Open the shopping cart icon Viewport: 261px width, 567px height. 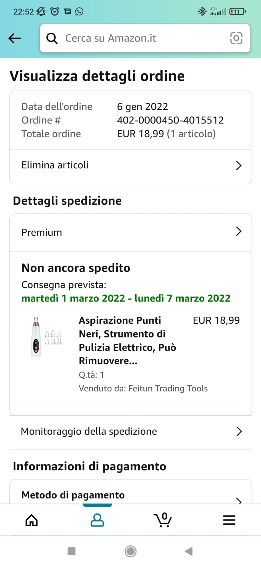click(163, 520)
